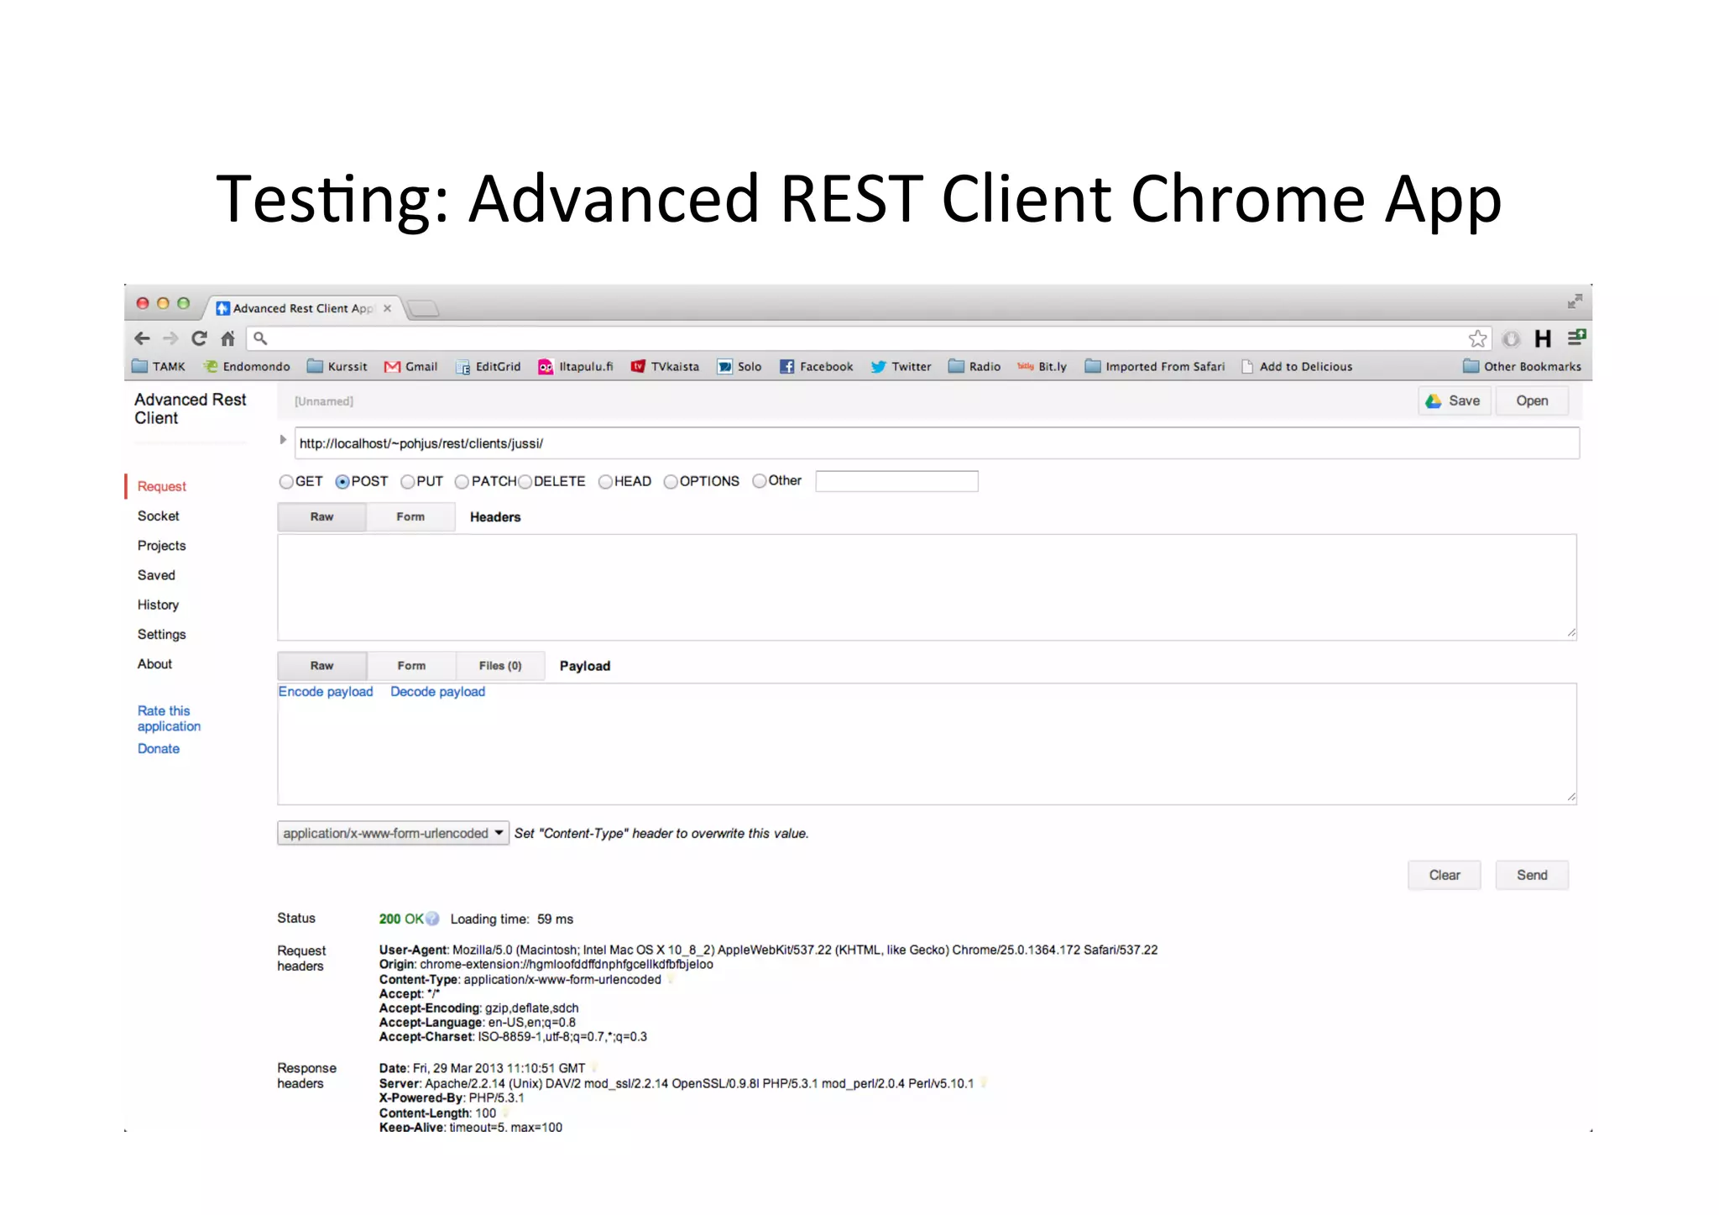This screenshot has width=1719, height=1215.
Task: Open the Solo bookmark
Action: [x=739, y=366]
